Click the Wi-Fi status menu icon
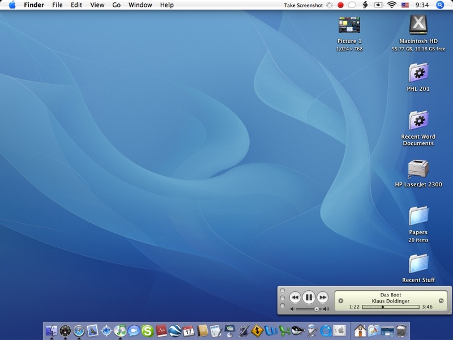Screen dimensions: 453x340 pyautogui.click(x=392, y=5)
